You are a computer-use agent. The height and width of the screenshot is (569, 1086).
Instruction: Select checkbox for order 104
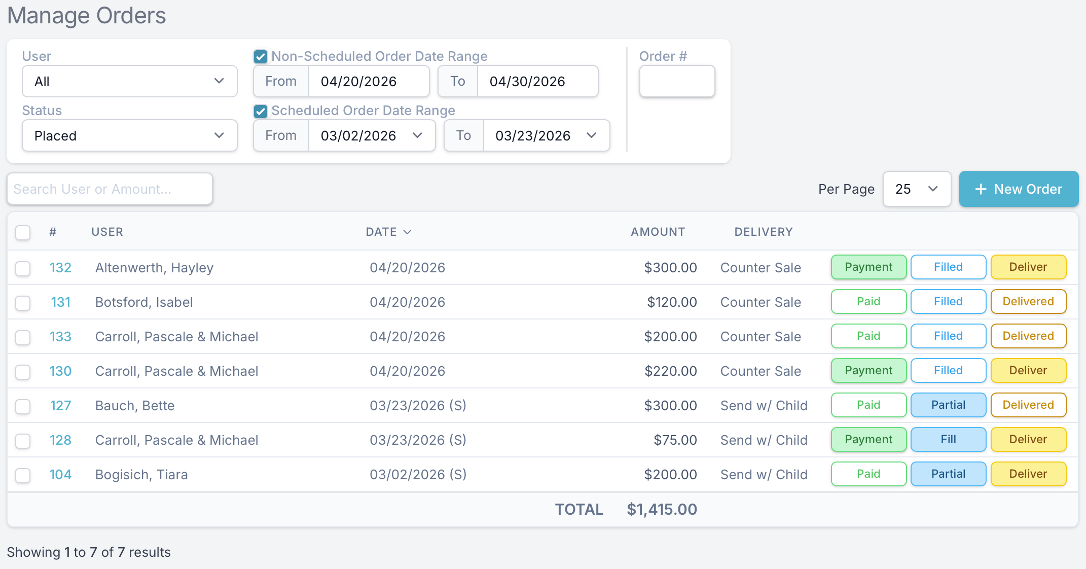click(x=23, y=475)
